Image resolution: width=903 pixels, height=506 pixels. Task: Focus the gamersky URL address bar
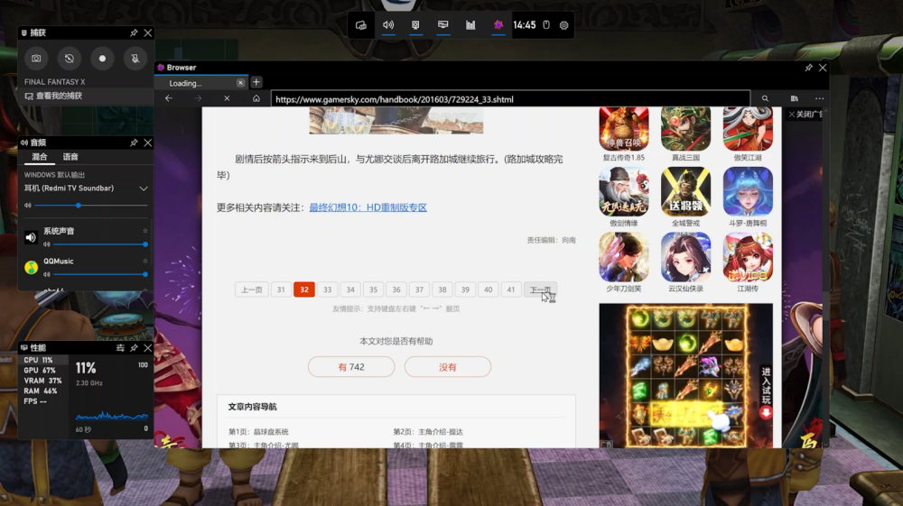click(510, 99)
